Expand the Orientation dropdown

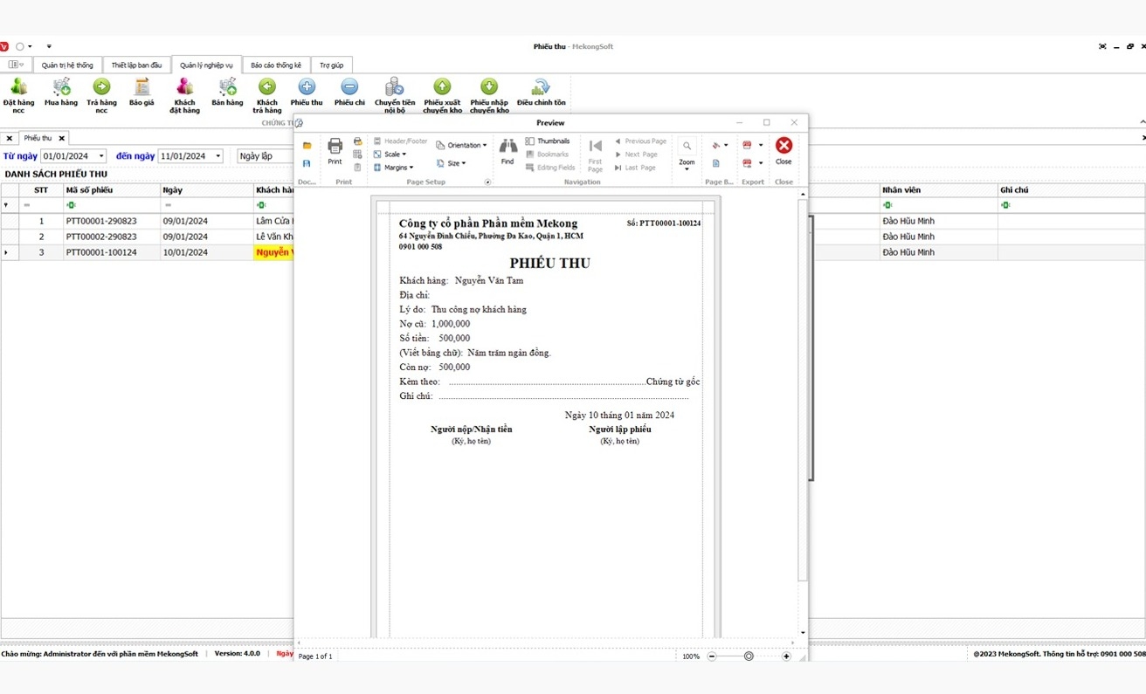pyautogui.click(x=462, y=146)
